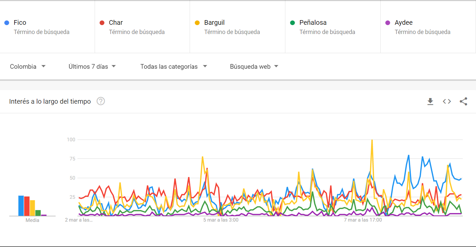Open help tooltip for Interés a lo largo del tiempo
This screenshot has height=247, width=476.
[x=101, y=101]
